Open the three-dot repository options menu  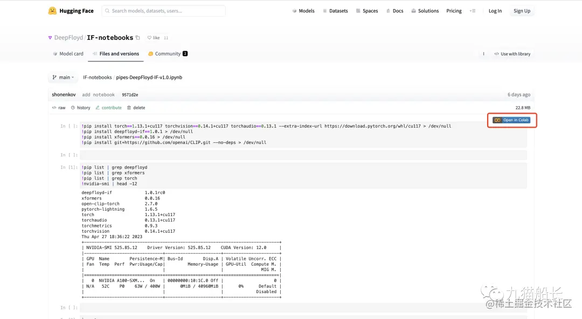tap(483, 54)
